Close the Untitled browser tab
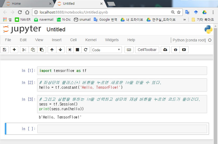This screenshot has height=144, width=218. tap(102, 4)
